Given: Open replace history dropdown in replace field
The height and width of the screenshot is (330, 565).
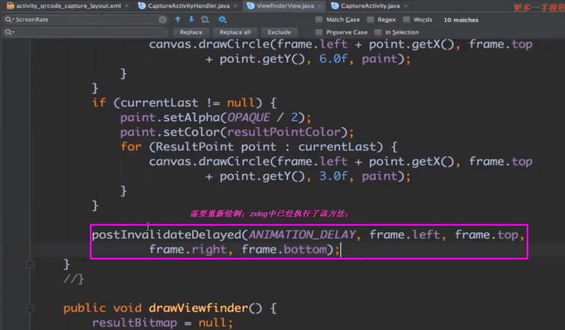Looking at the screenshot, I should [x=9, y=32].
